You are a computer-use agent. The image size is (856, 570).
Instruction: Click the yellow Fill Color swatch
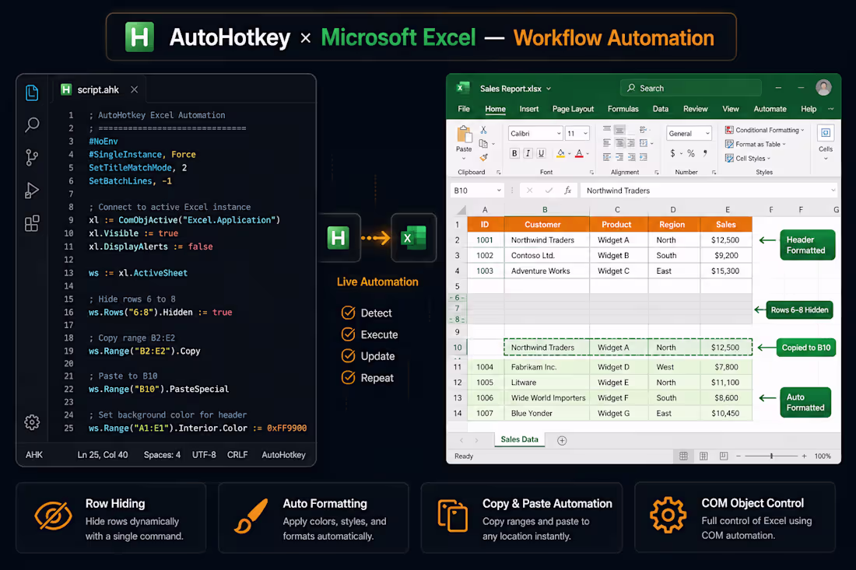(x=560, y=154)
